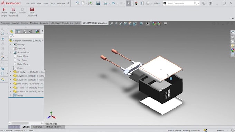The image size is (235, 132).
Task: Click the Previous View icon
Action: 121,23
